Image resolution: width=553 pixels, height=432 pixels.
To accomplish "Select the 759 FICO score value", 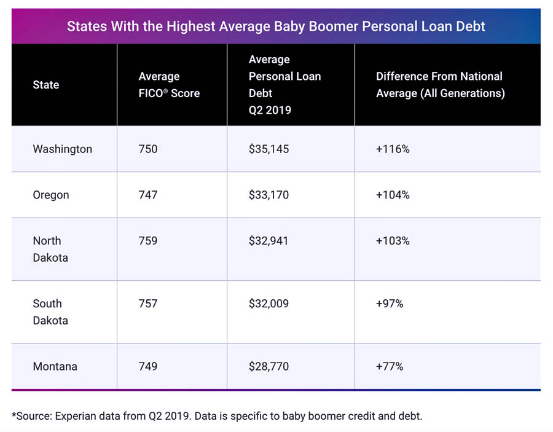I will [148, 241].
